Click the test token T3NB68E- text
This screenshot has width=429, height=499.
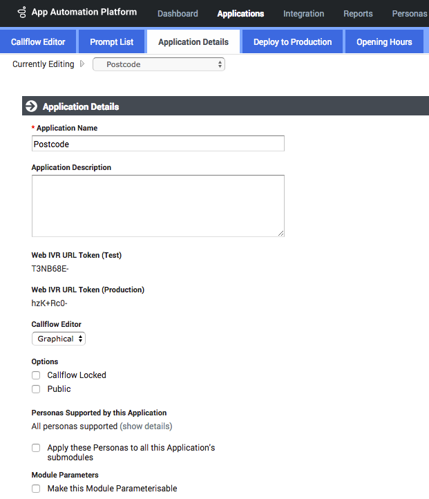[x=50, y=269]
